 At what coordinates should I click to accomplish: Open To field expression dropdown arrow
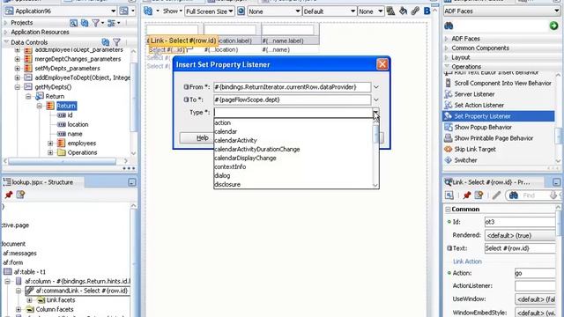[376, 100]
